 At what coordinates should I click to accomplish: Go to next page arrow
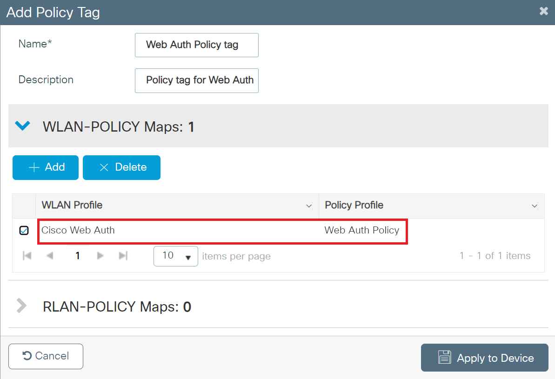coord(100,256)
